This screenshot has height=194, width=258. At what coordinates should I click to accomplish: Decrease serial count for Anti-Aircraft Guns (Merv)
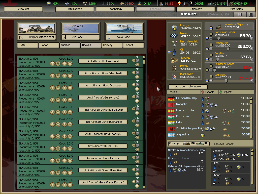134,97
